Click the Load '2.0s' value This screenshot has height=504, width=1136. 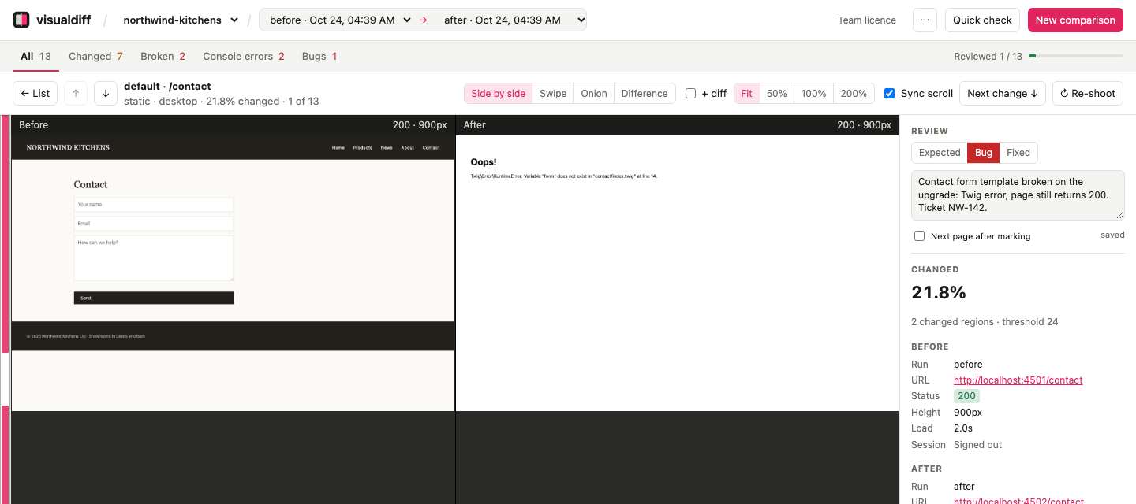(x=963, y=428)
